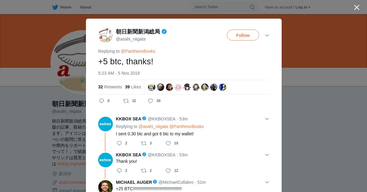
Task: Follow the asahi_niigata account
Action: click(243, 35)
